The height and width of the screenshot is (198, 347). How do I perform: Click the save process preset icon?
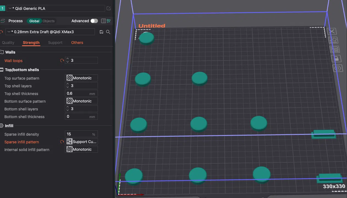click(101, 32)
